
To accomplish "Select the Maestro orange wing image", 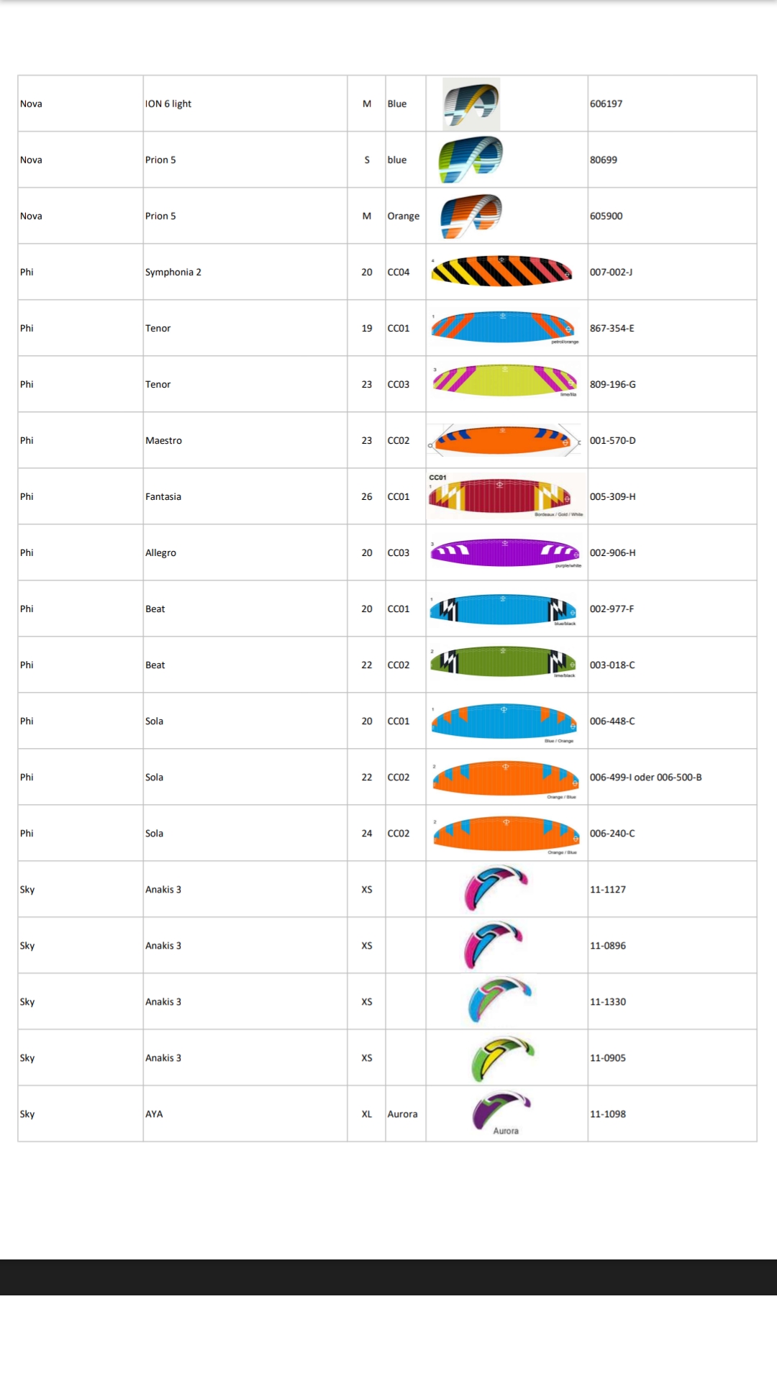I will (504, 439).
